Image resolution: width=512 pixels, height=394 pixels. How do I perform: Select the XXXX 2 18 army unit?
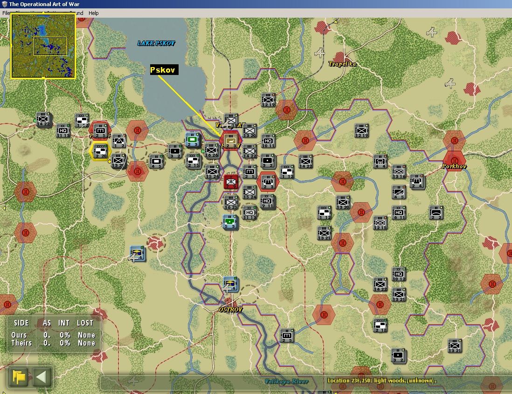click(x=381, y=325)
